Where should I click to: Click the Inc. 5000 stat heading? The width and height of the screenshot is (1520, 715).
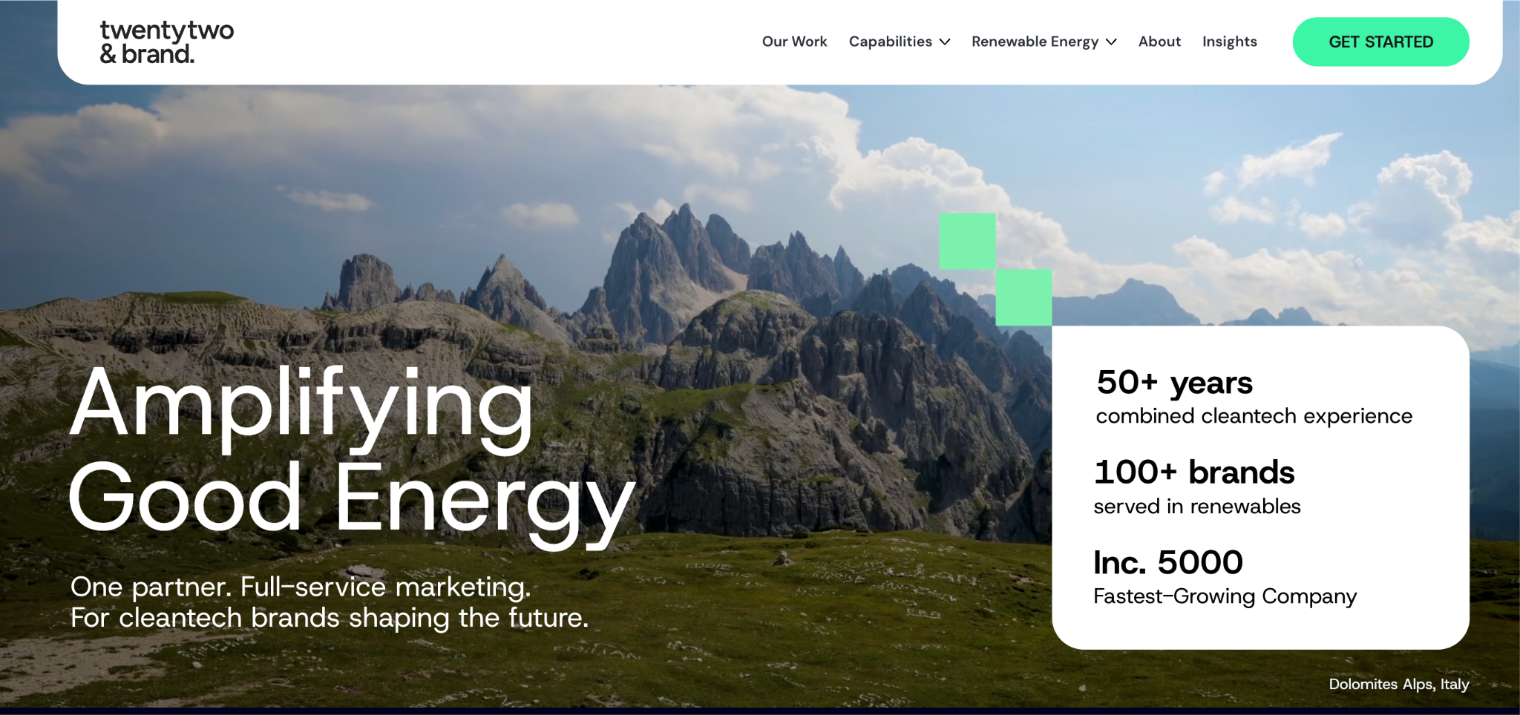[1168, 562]
